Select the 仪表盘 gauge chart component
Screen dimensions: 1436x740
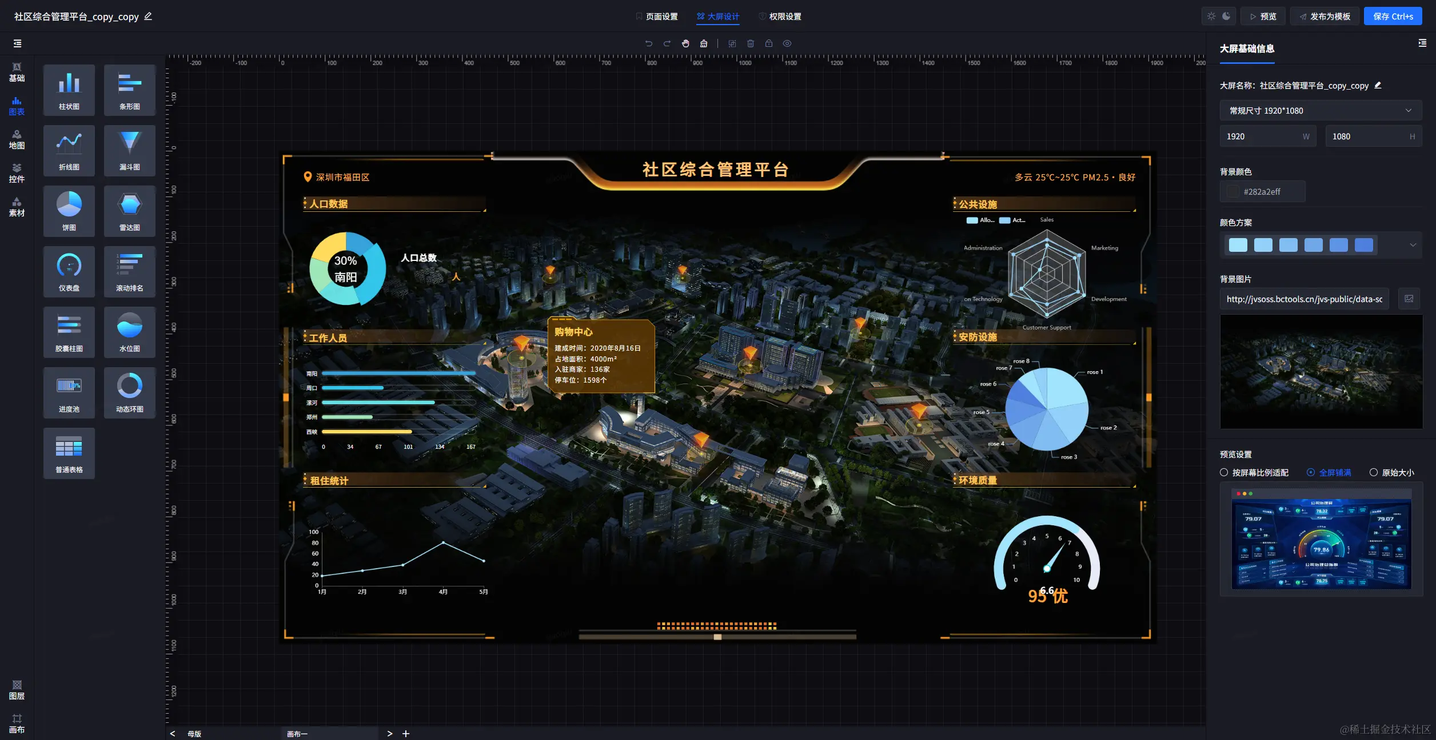point(69,271)
